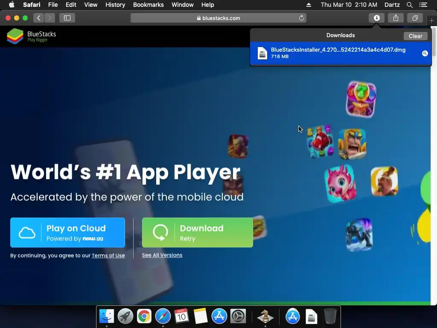
Task: Click the pink dragon game icon
Action: tap(340, 184)
